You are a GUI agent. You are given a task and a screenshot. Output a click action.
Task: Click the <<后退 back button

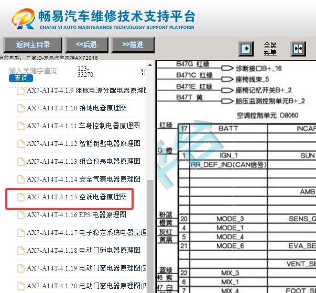tap(87, 44)
